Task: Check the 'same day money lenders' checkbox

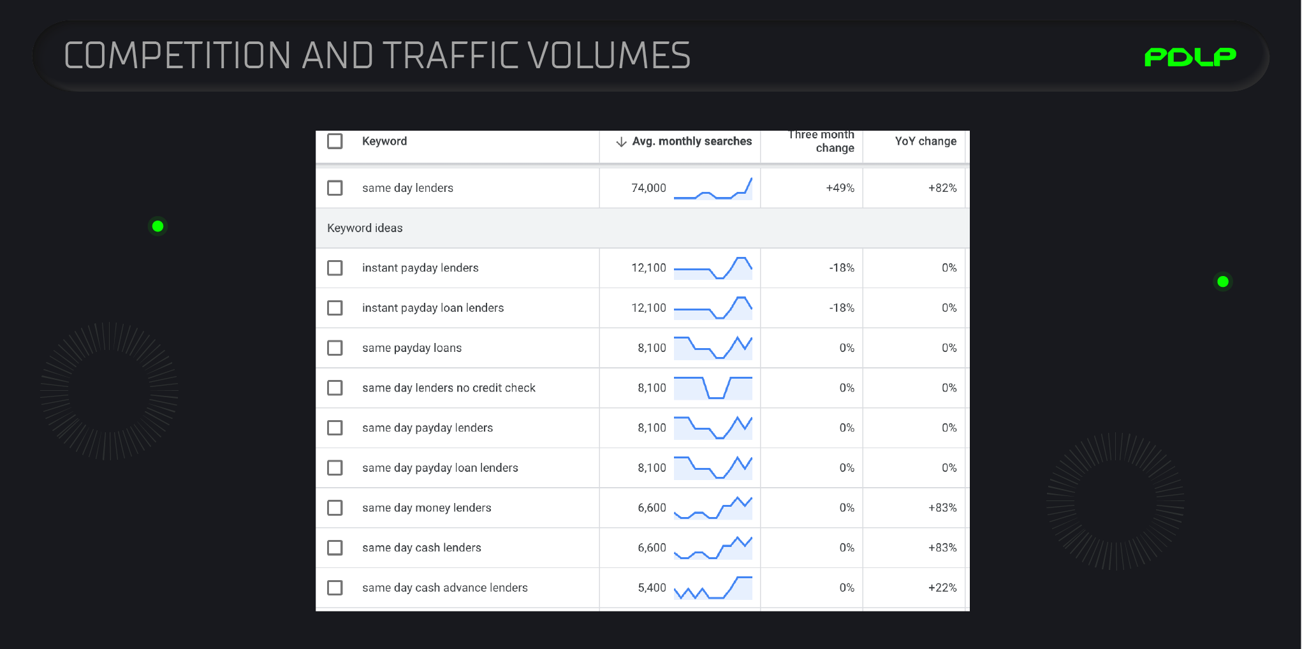Action: click(335, 507)
